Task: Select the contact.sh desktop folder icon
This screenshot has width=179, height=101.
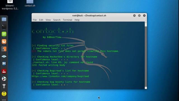Action: click(30, 4)
